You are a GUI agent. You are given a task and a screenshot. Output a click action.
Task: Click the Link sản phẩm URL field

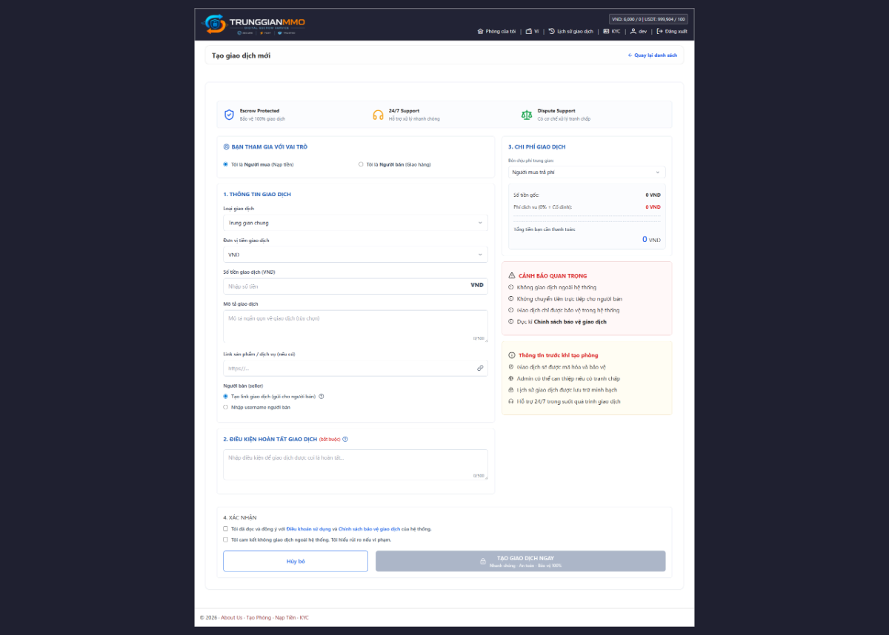pos(356,368)
